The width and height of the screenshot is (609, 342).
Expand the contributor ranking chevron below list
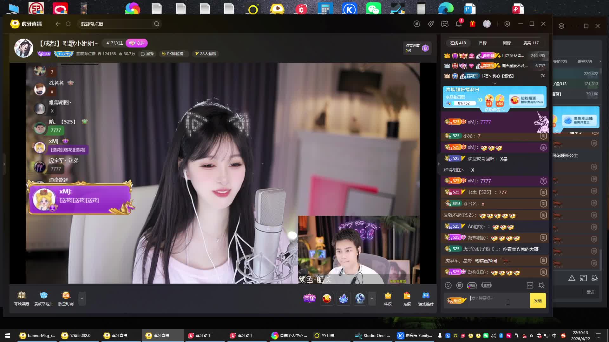[494, 83]
